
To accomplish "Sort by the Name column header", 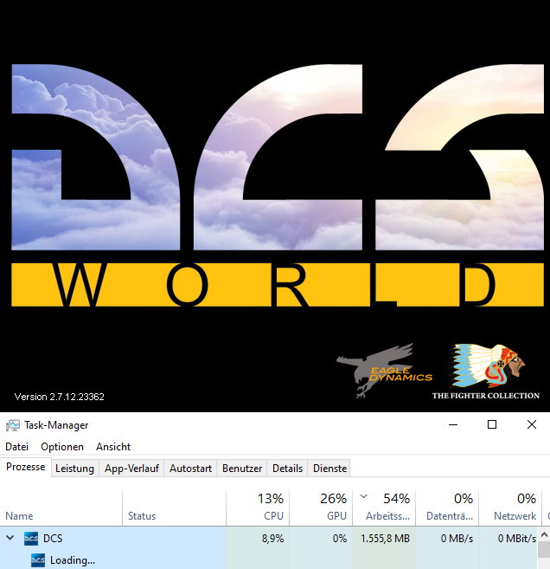I will [x=61, y=508].
